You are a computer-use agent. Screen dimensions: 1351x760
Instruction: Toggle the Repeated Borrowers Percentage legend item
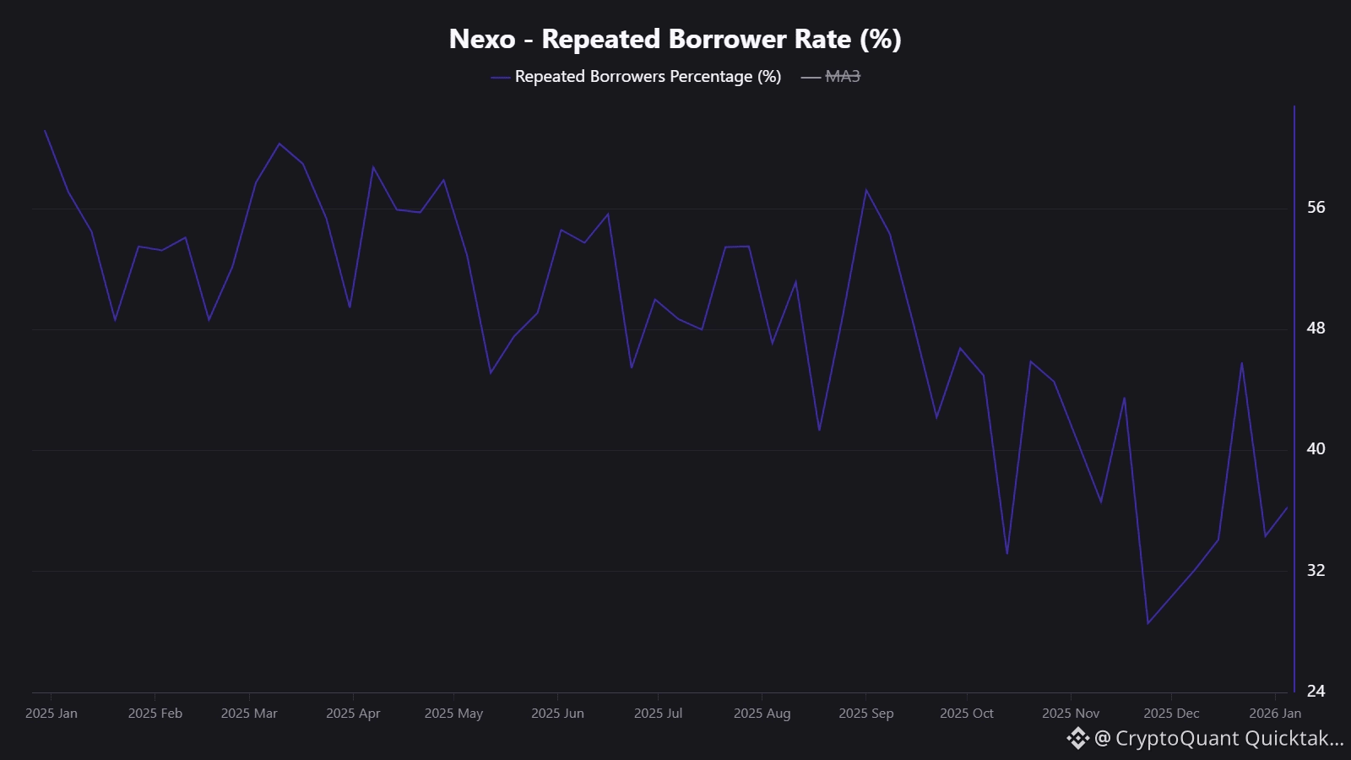point(647,77)
